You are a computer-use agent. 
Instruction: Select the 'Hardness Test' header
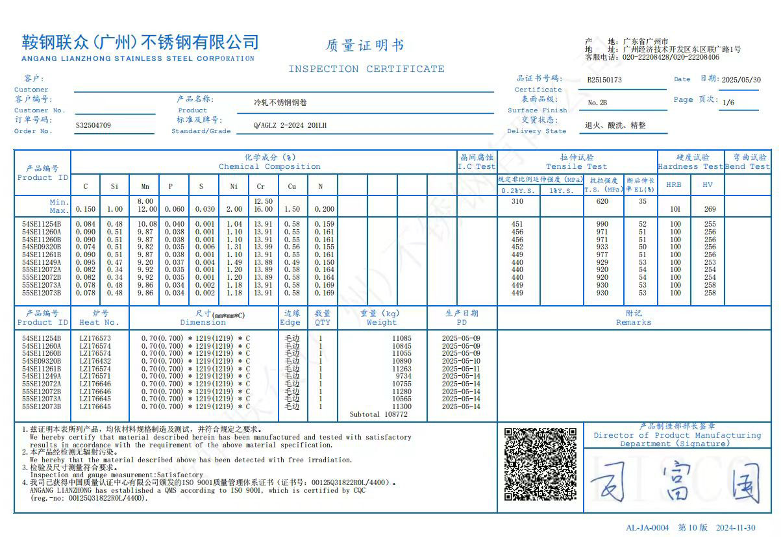tap(690, 166)
